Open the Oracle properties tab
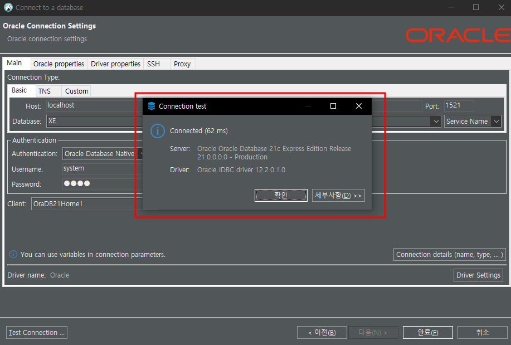This screenshot has width=511, height=345. (59, 64)
